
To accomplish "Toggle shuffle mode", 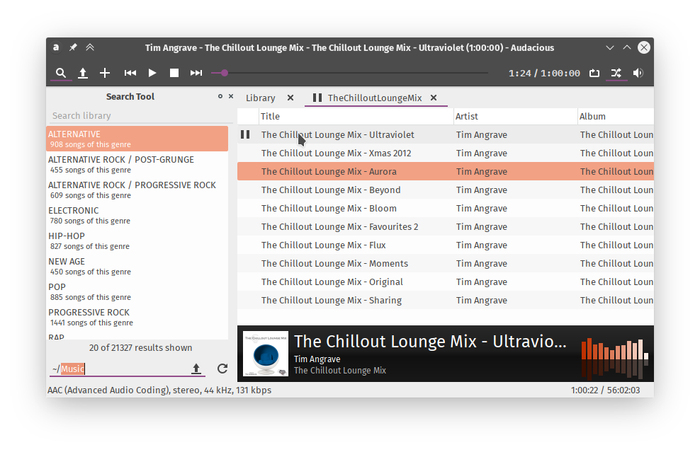I will pos(616,73).
